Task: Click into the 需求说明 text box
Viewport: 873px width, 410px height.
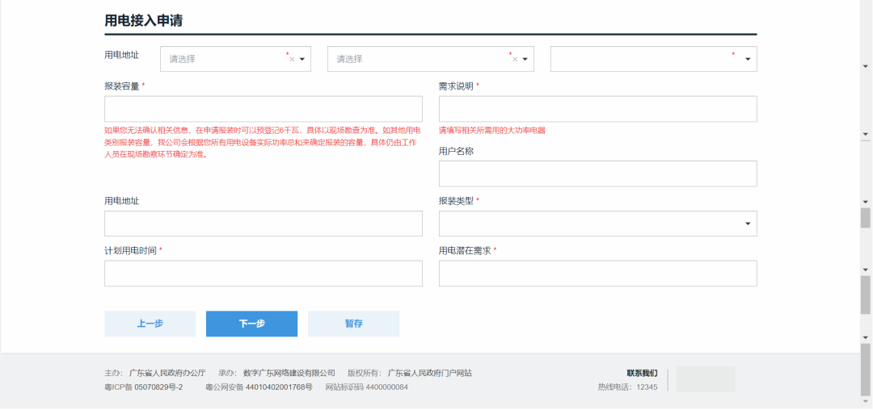Action: pyautogui.click(x=597, y=109)
